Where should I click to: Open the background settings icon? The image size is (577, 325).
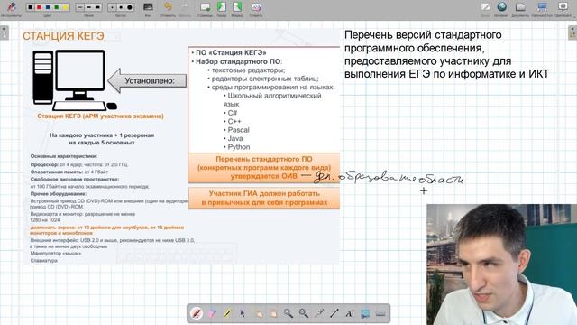tap(148, 7)
